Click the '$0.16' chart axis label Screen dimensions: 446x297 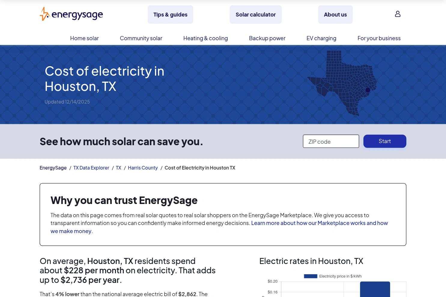(272, 292)
